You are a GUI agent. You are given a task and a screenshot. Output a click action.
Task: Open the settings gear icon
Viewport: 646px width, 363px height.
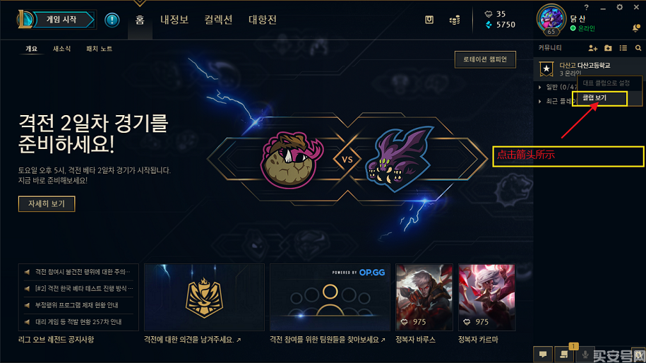(x=620, y=7)
